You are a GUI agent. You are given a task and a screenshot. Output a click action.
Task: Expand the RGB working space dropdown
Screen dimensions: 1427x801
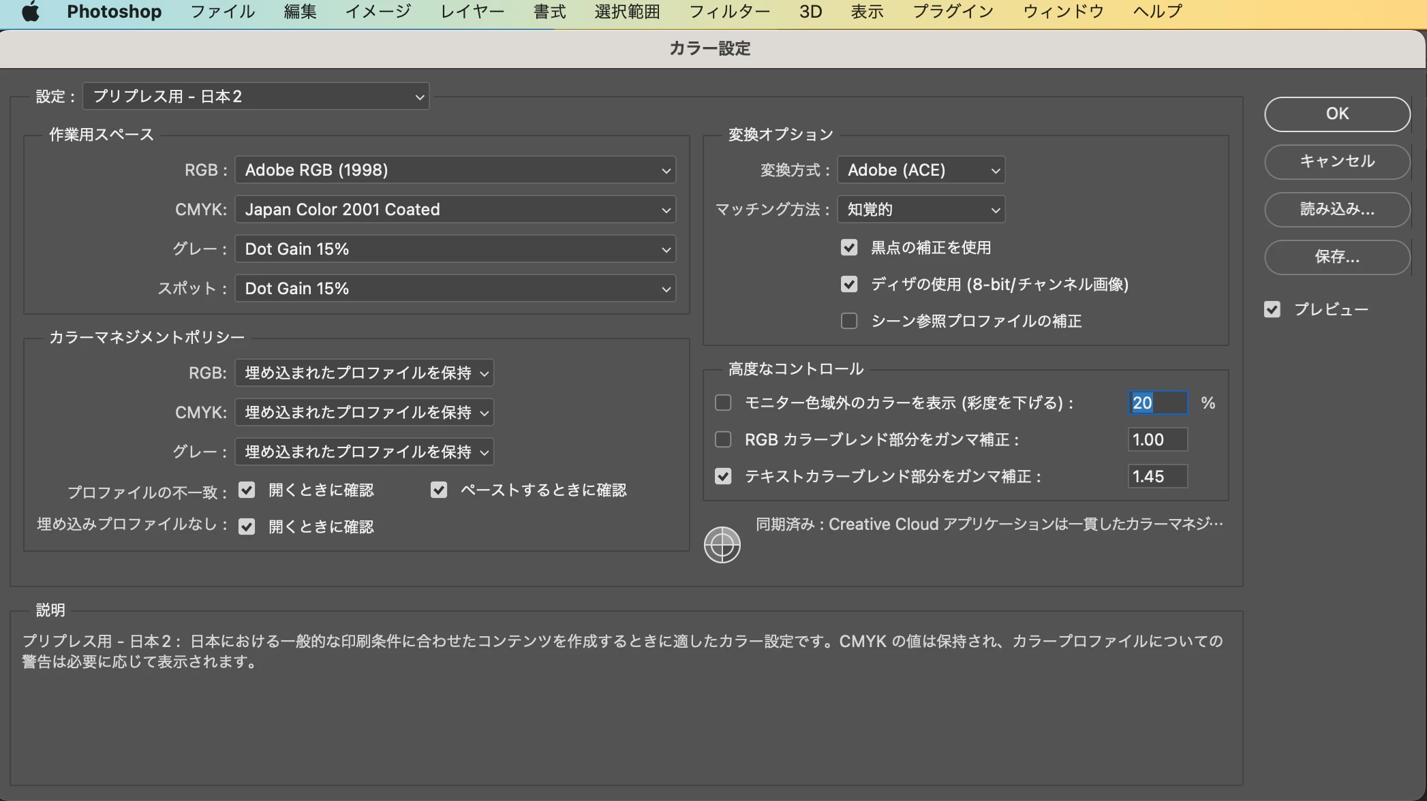coord(455,170)
